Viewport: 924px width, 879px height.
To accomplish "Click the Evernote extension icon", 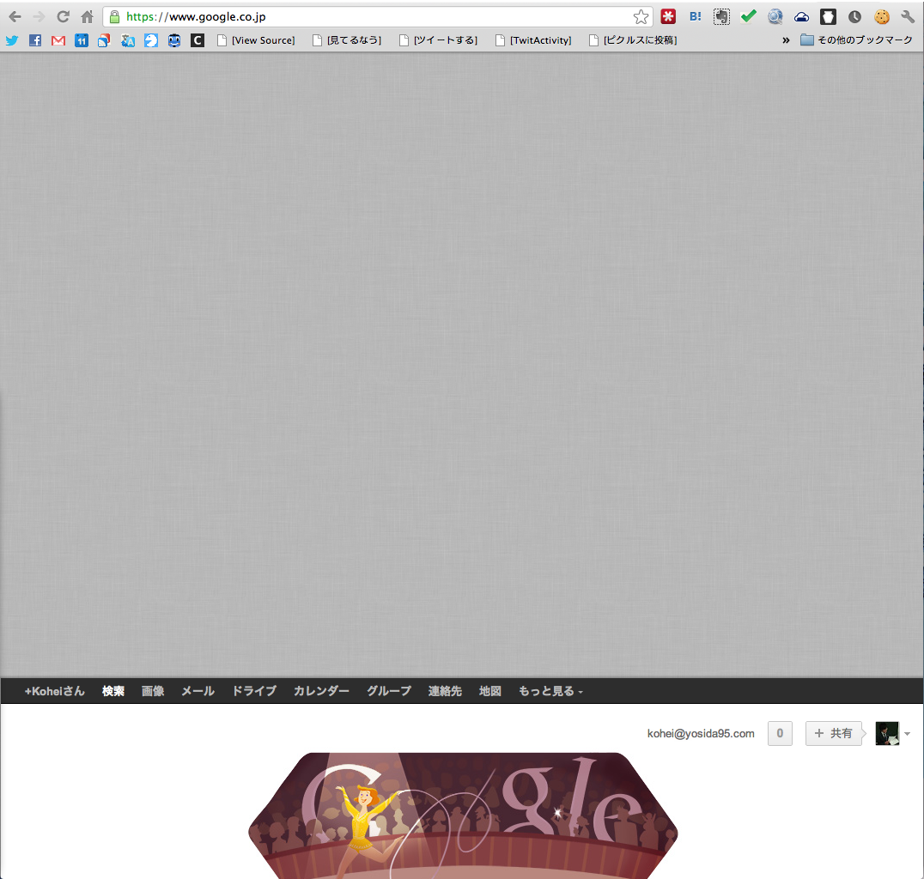I will pos(722,16).
